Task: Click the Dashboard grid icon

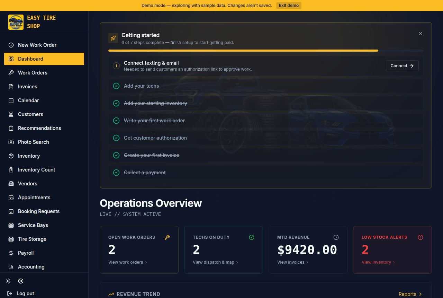Action: coord(11,59)
